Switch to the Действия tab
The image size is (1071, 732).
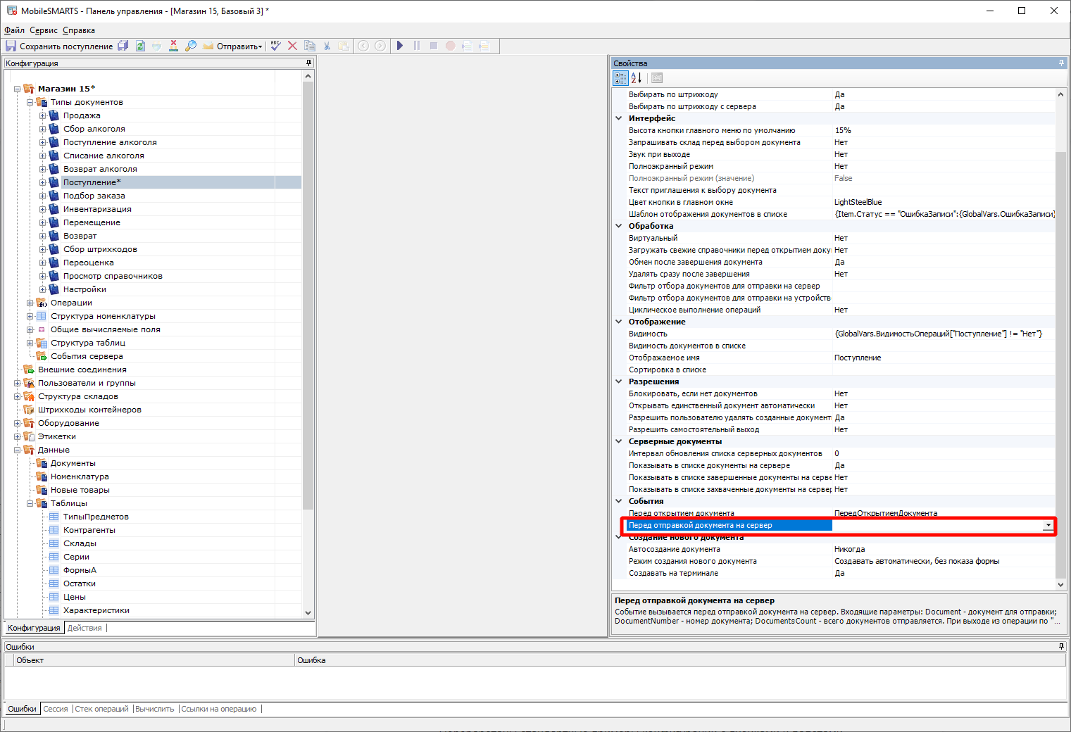pos(84,628)
